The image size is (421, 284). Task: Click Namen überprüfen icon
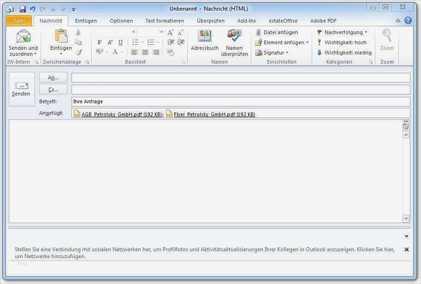pos(234,36)
